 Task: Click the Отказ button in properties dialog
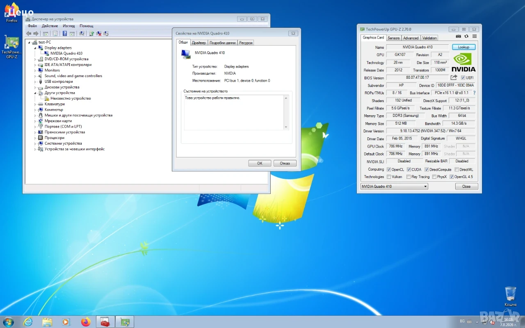click(x=285, y=163)
